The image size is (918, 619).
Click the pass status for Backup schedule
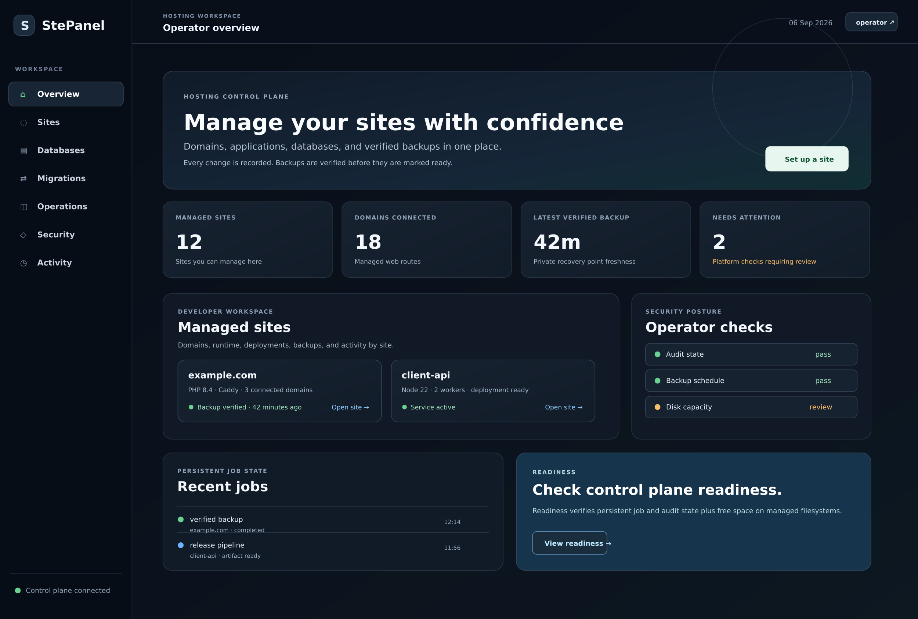coord(823,381)
